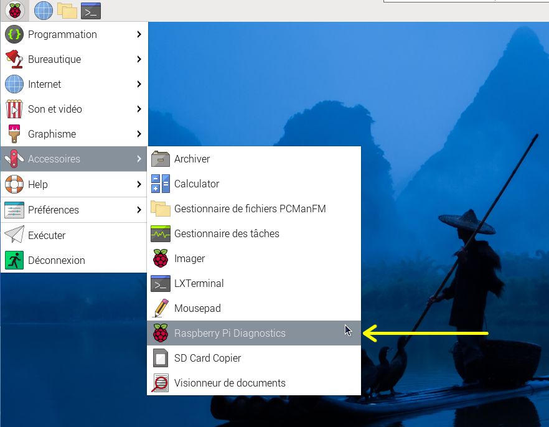The height and width of the screenshot is (427, 549).
Task: Click the SD Card Copier card icon
Action: click(161, 358)
